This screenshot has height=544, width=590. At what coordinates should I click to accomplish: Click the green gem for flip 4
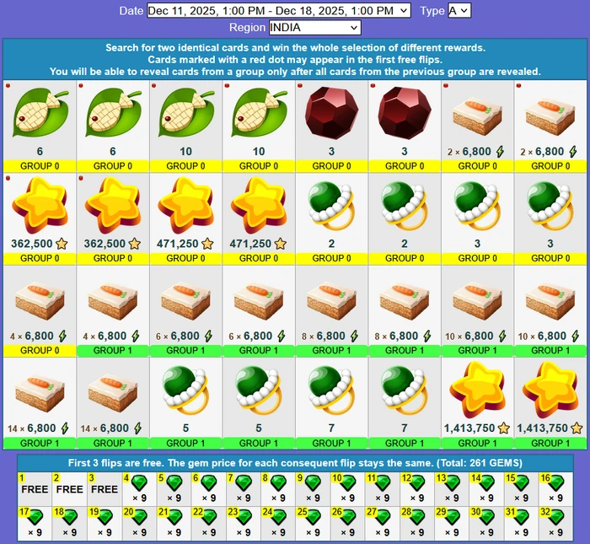(140, 483)
